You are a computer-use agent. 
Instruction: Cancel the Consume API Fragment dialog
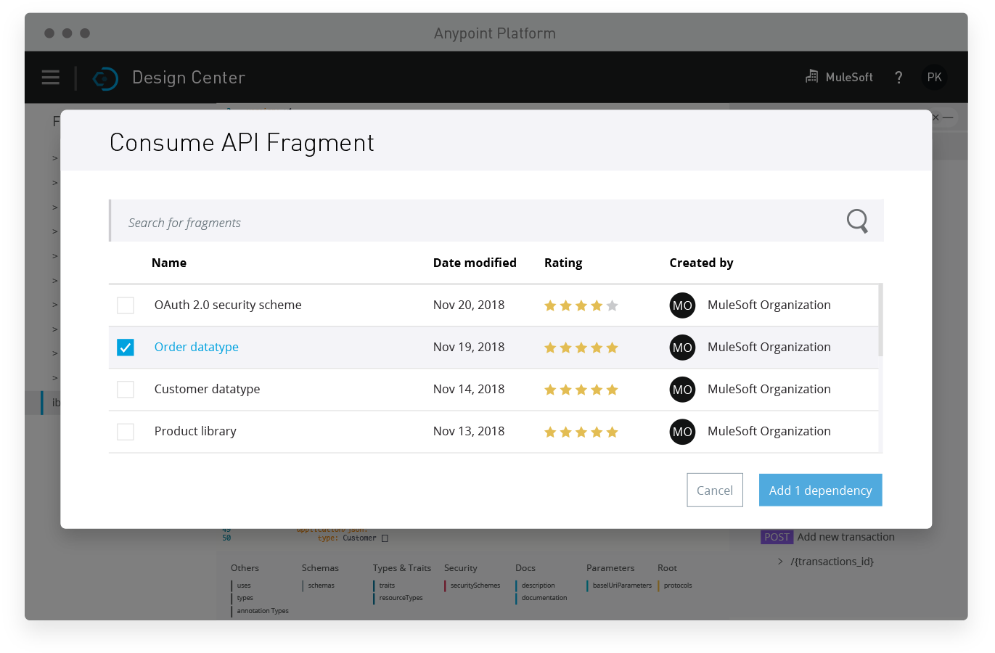(x=714, y=490)
